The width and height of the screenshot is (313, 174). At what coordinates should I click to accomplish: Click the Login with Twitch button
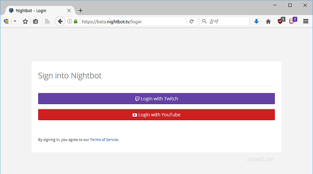tap(156, 98)
